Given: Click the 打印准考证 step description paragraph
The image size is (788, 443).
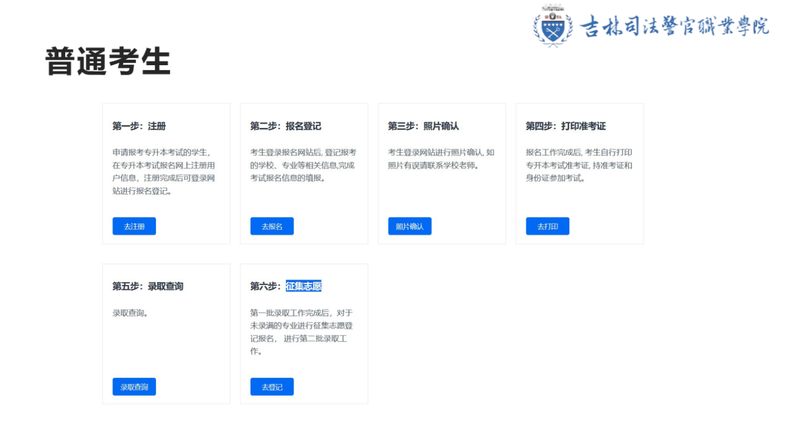Looking at the screenshot, I should 579,165.
